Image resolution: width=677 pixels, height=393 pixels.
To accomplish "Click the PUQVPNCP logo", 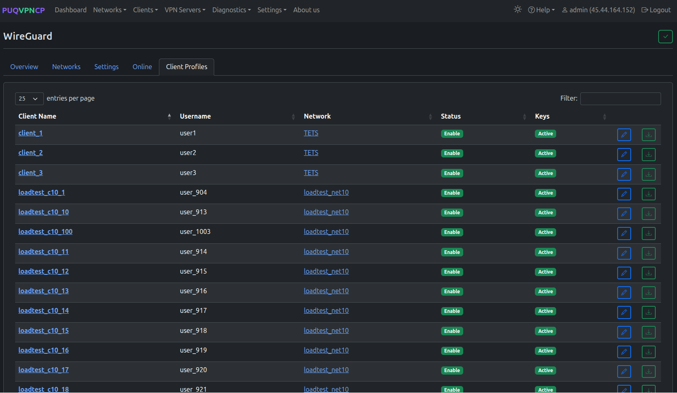I will (x=23, y=10).
